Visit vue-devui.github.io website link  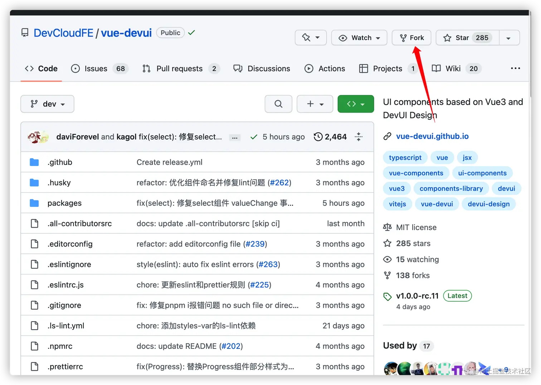click(x=432, y=136)
